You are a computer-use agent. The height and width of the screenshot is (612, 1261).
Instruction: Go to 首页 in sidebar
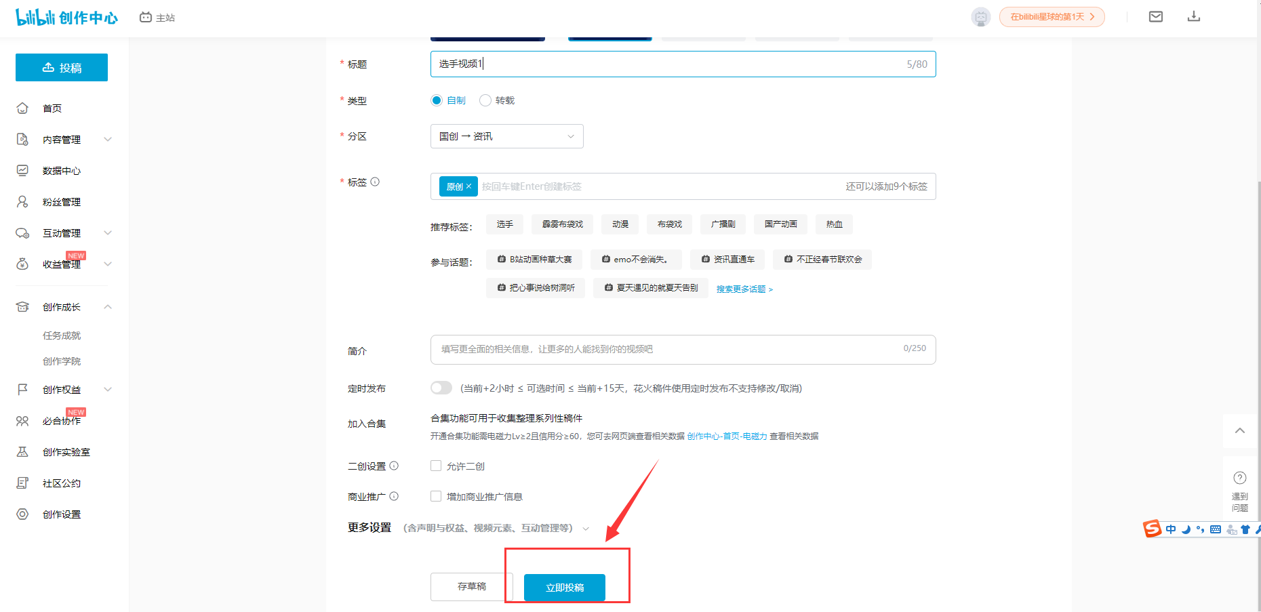point(52,108)
